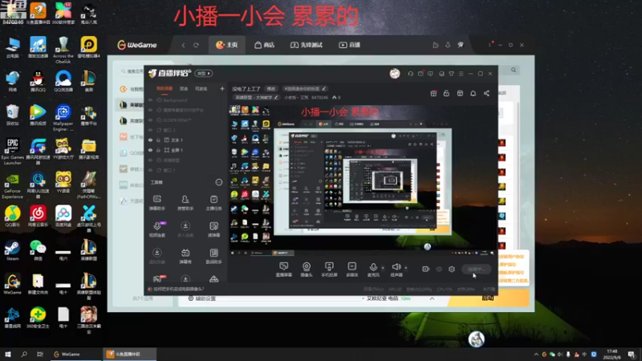This screenshot has height=361, width=642.
Task: Click 修改 button beside stream title
Action: point(271,89)
